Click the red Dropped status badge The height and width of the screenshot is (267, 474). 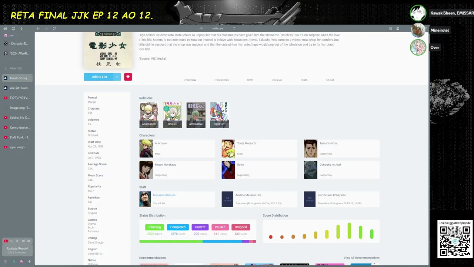pyautogui.click(x=241, y=227)
